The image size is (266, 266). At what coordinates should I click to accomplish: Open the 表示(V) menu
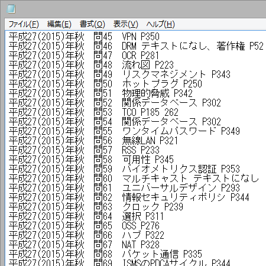[x=126, y=24]
